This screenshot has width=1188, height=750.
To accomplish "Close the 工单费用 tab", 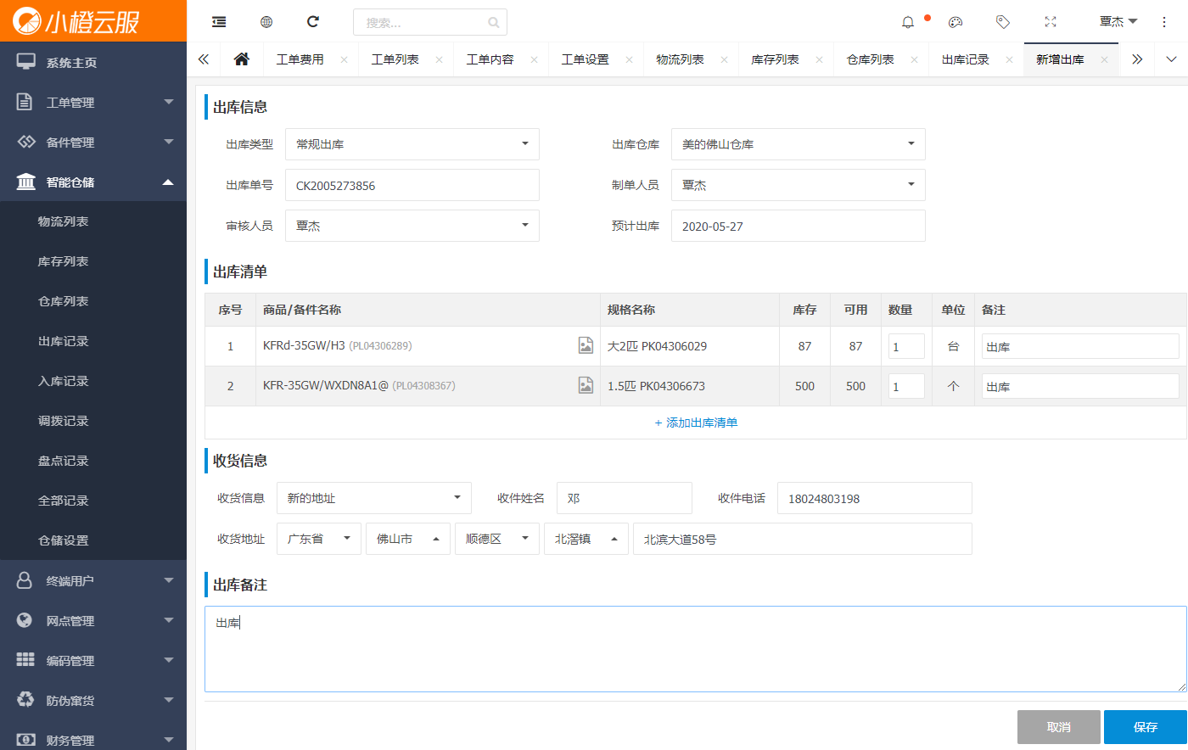I will click(x=344, y=59).
